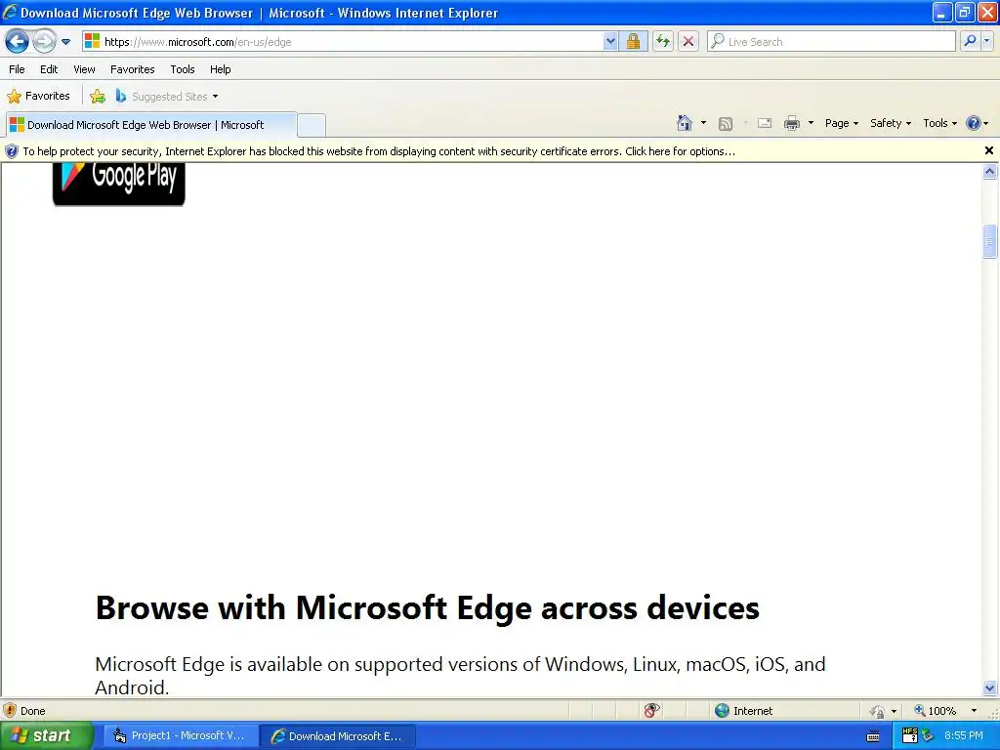Click the Internet zone globe icon
Image resolution: width=1000 pixels, height=750 pixels.
tap(722, 711)
